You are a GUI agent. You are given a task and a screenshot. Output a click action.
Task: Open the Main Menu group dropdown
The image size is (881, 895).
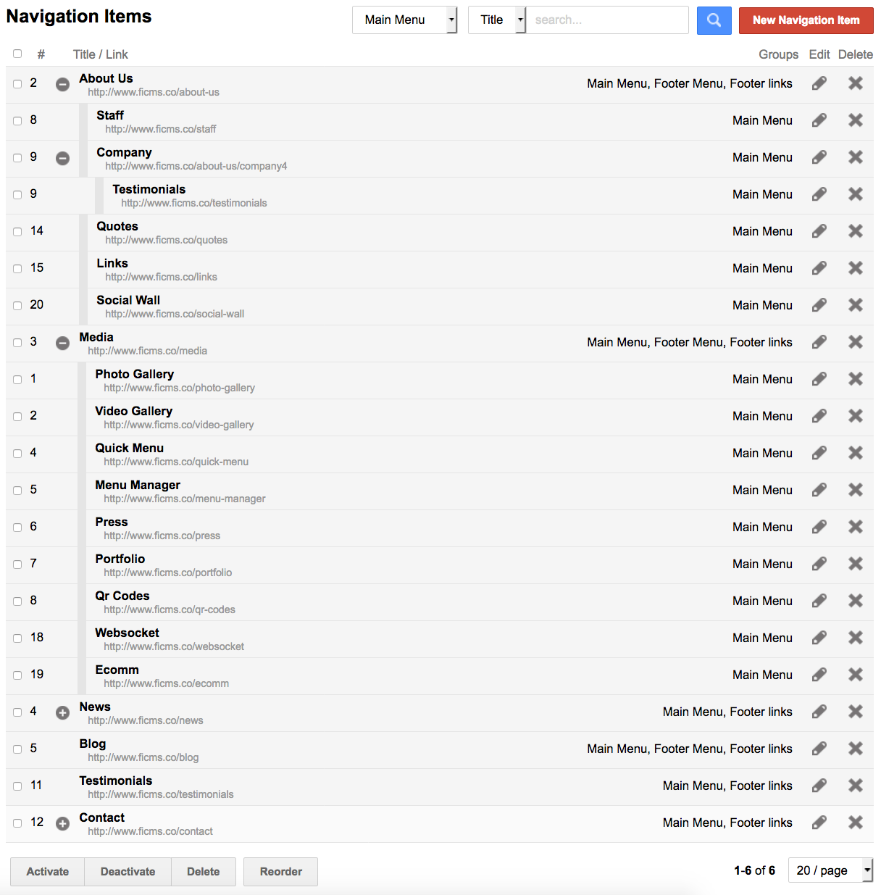tap(404, 20)
